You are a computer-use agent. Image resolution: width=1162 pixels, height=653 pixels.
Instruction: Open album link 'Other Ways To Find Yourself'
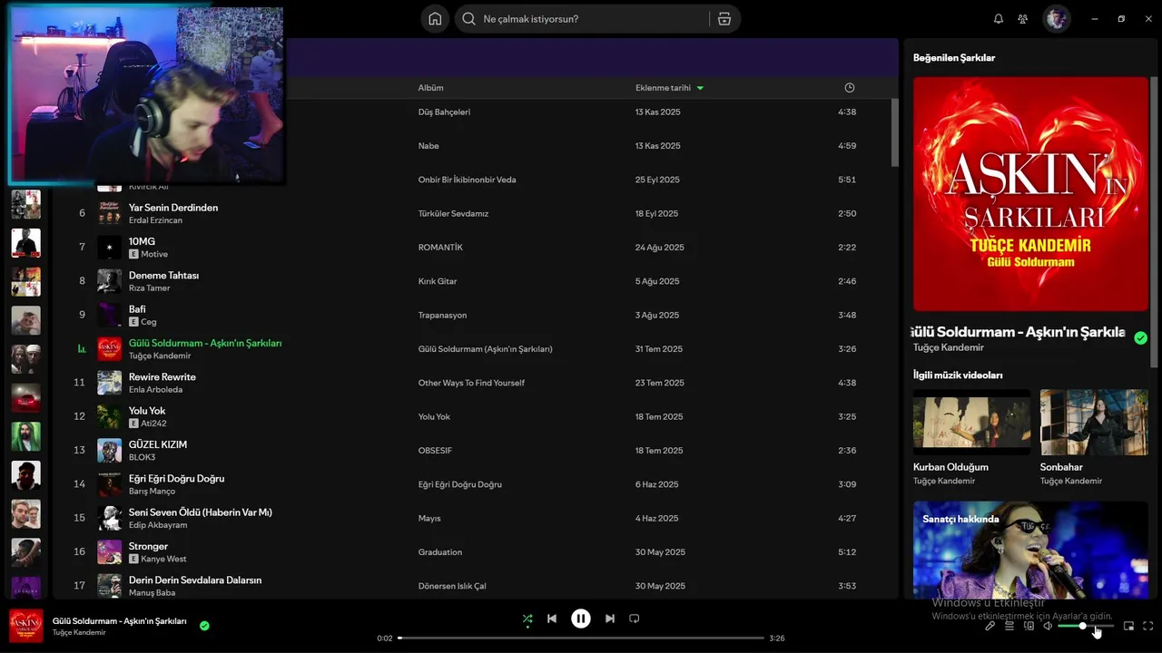pyautogui.click(x=471, y=383)
